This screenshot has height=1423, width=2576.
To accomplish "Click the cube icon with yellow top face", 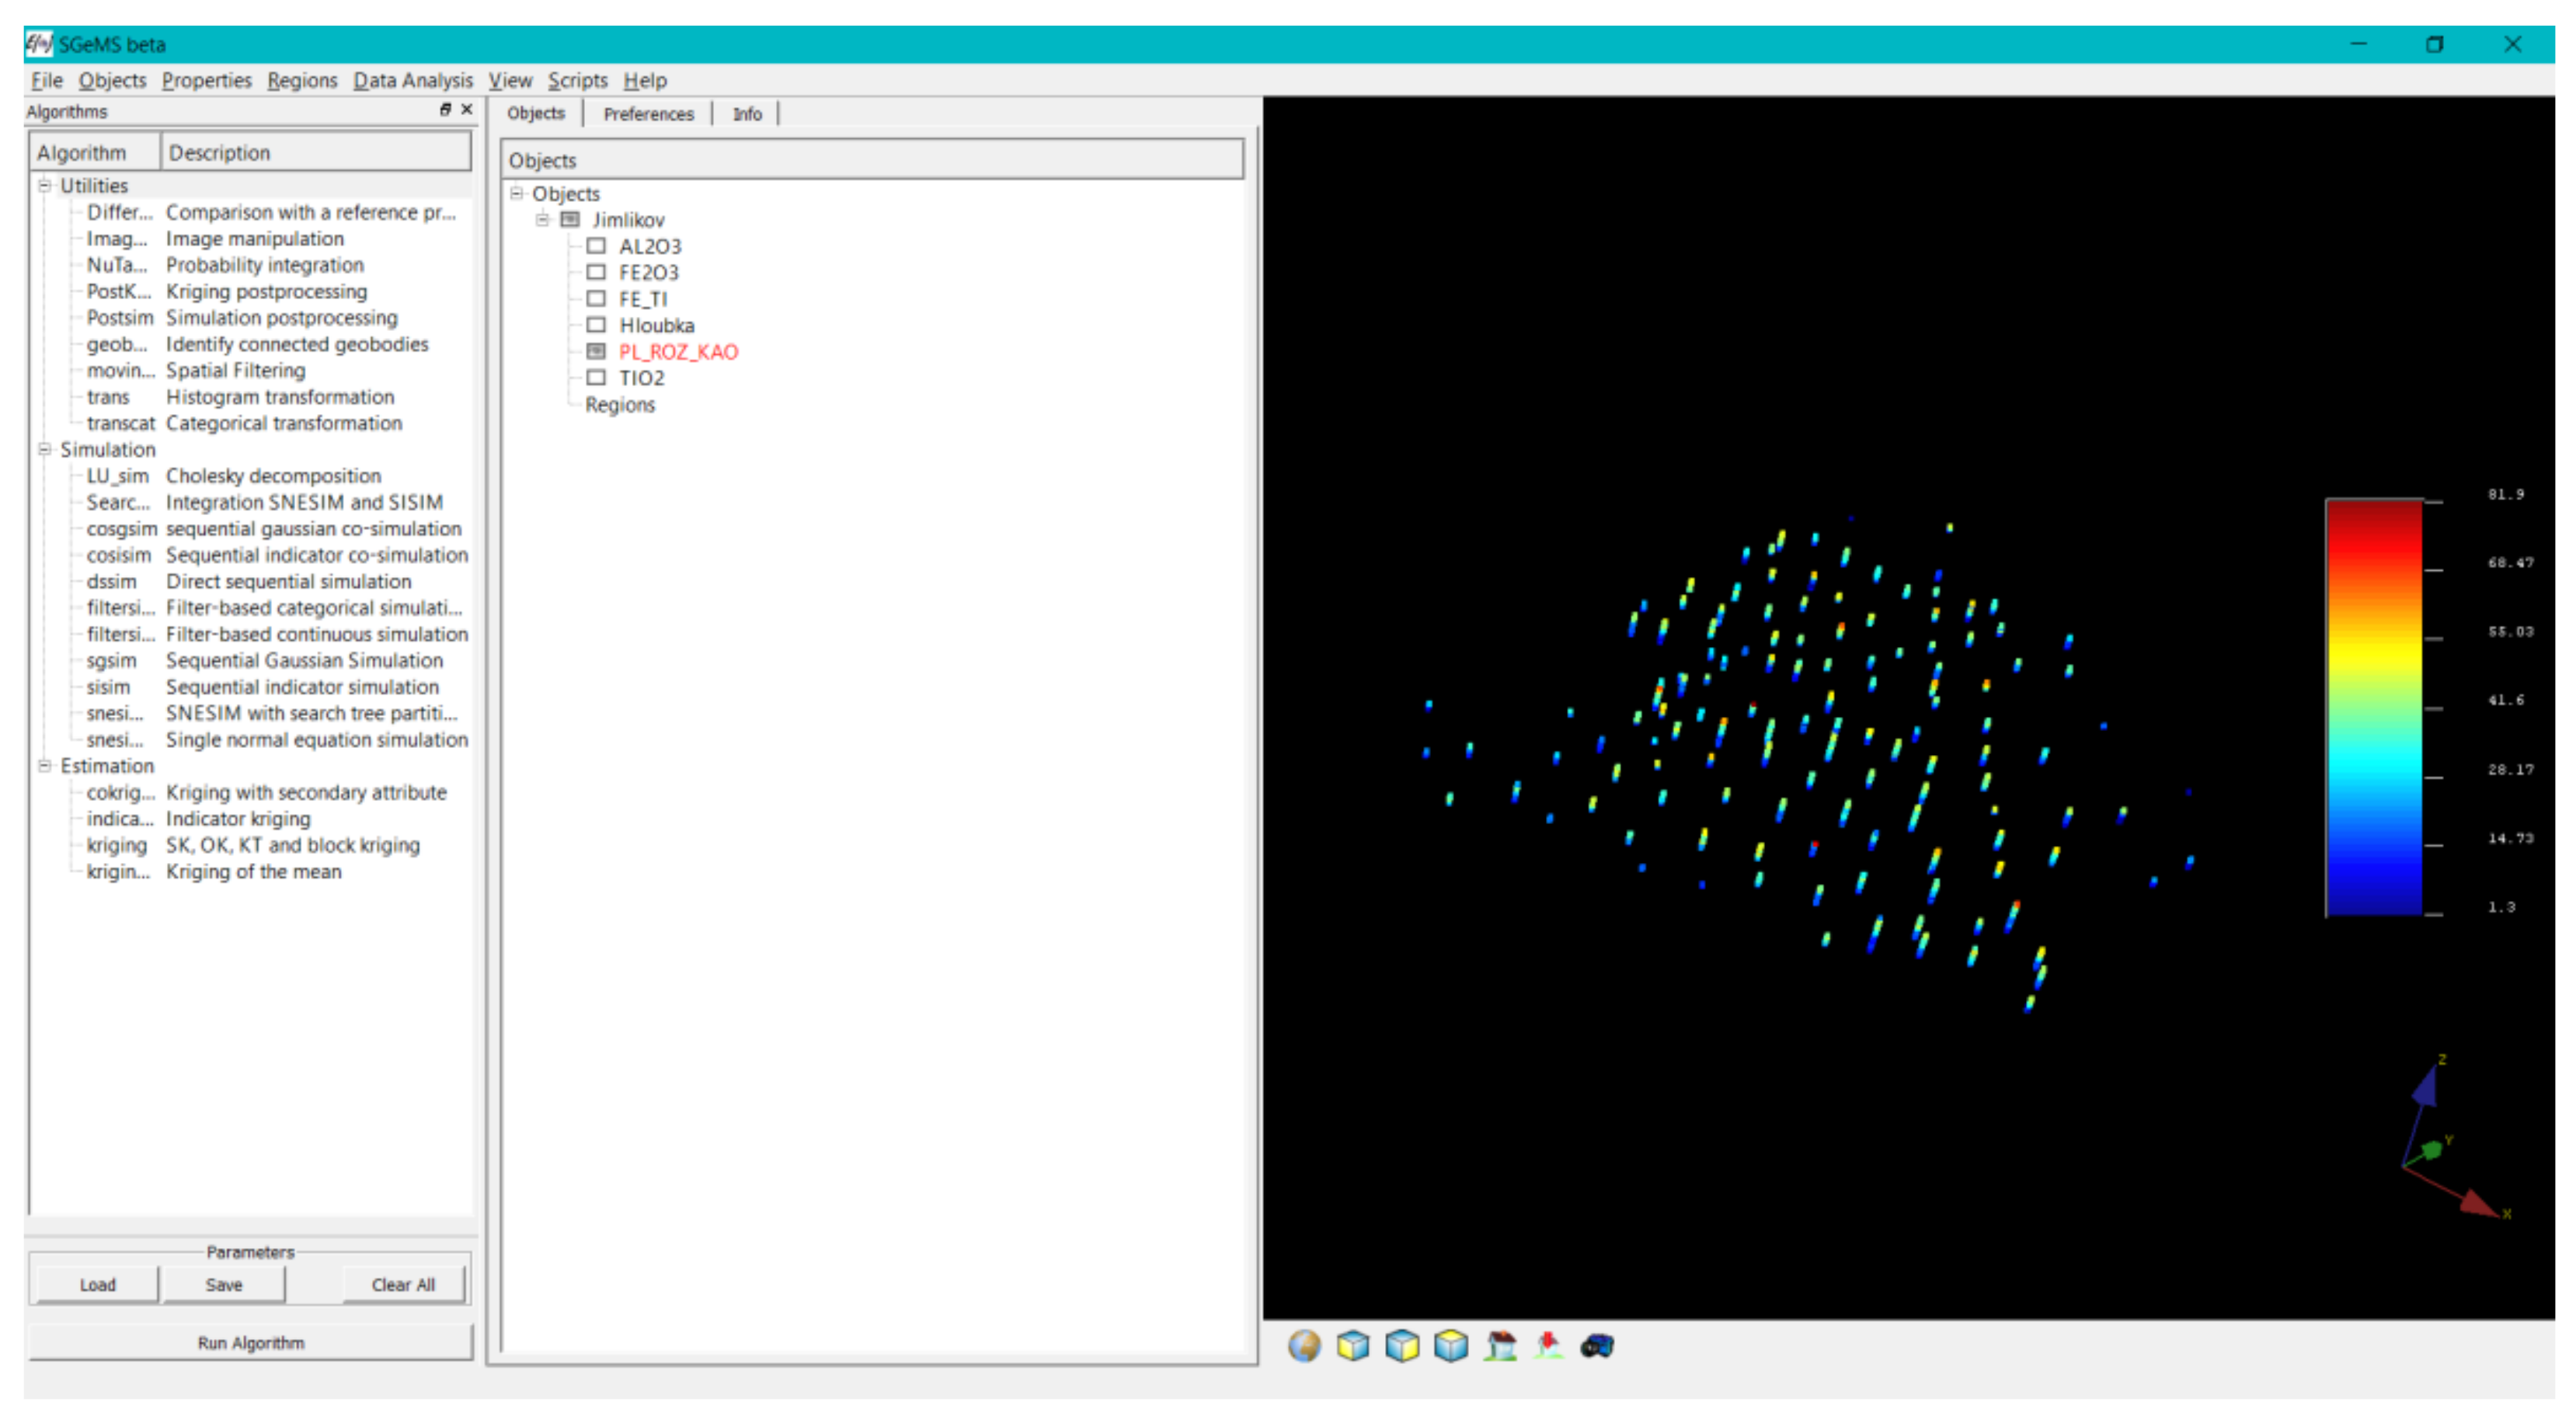I will click(1451, 1346).
